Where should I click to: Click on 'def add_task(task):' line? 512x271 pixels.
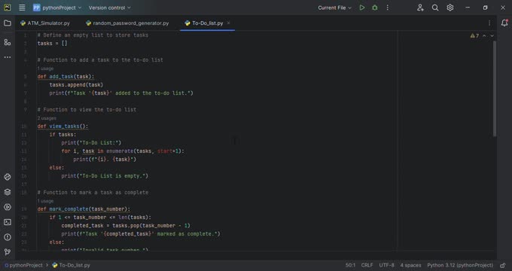click(66, 77)
